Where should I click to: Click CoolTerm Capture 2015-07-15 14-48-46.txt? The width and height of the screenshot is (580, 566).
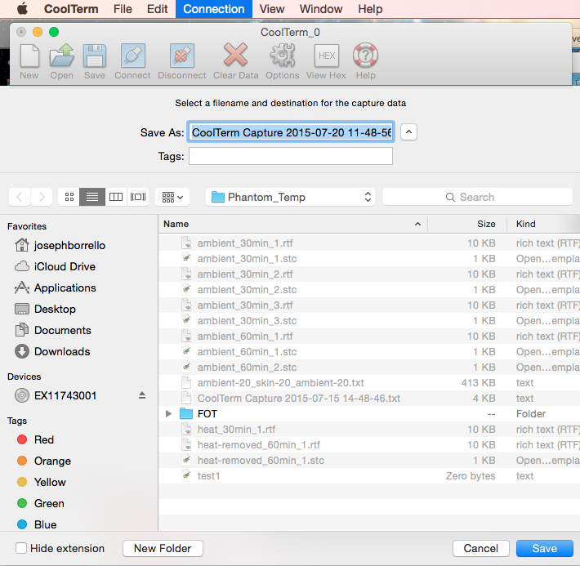pyautogui.click(x=369, y=398)
